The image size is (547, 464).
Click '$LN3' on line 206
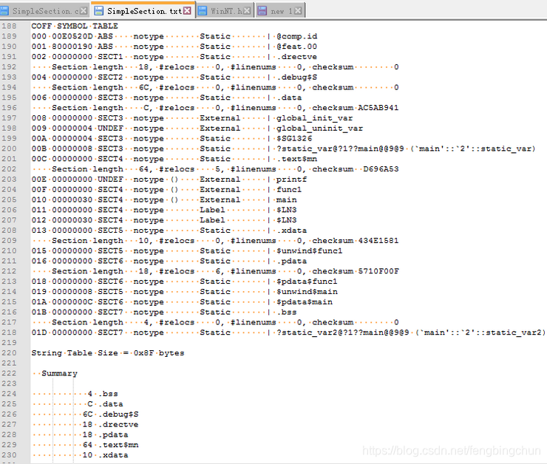click(287, 210)
